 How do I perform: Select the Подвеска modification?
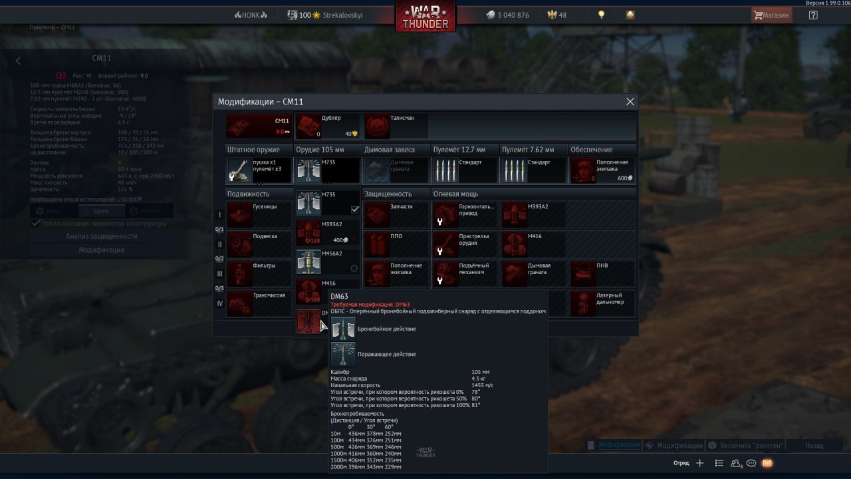tap(259, 244)
